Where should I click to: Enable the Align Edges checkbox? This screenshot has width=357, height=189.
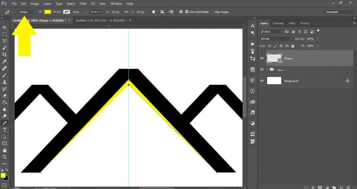(x=212, y=12)
